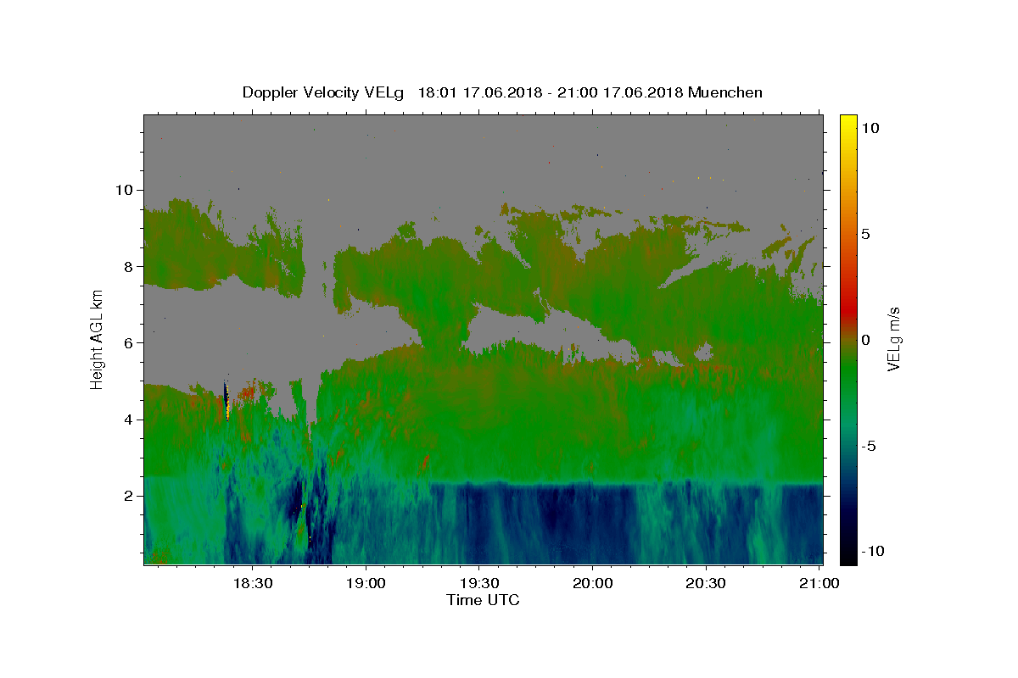This screenshot has width=1018, height=678.
Task: Click the Height AGL km axis label
Action: (98, 339)
